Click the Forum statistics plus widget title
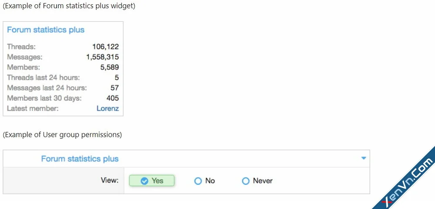Viewport: 435px width, 209px height. click(x=46, y=30)
